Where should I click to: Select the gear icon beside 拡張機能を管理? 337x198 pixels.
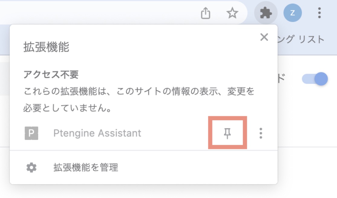(x=31, y=168)
